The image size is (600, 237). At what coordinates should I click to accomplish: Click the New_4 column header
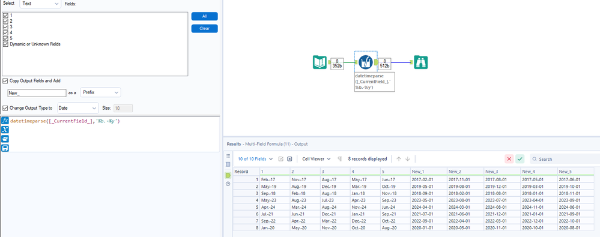539,171
